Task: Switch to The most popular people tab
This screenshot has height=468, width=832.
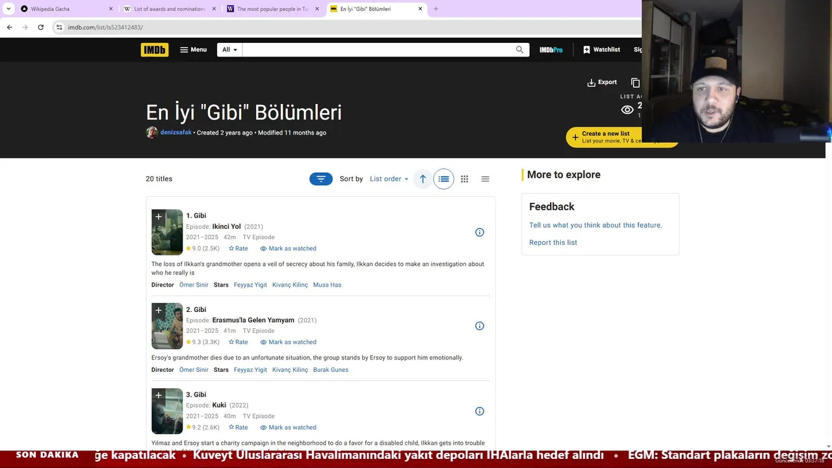Action: (x=273, y=9)
